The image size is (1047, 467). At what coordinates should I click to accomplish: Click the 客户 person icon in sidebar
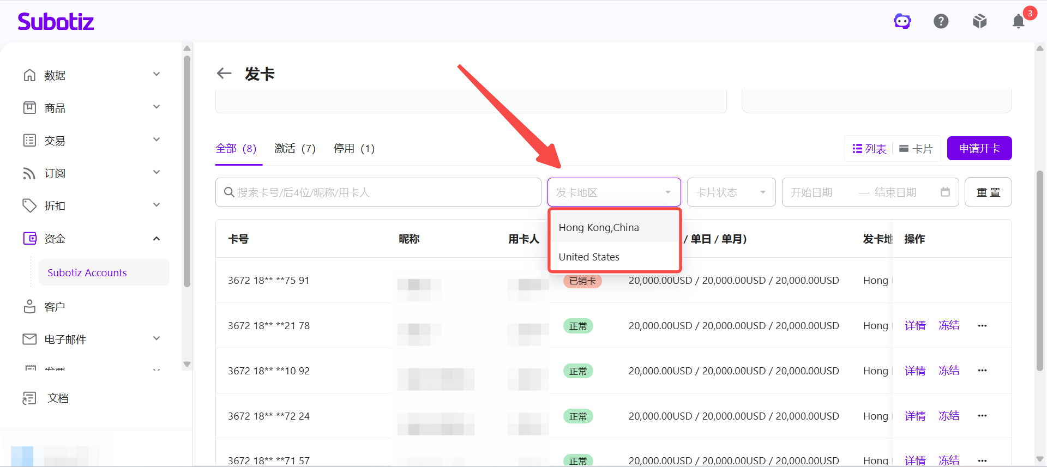29,306
